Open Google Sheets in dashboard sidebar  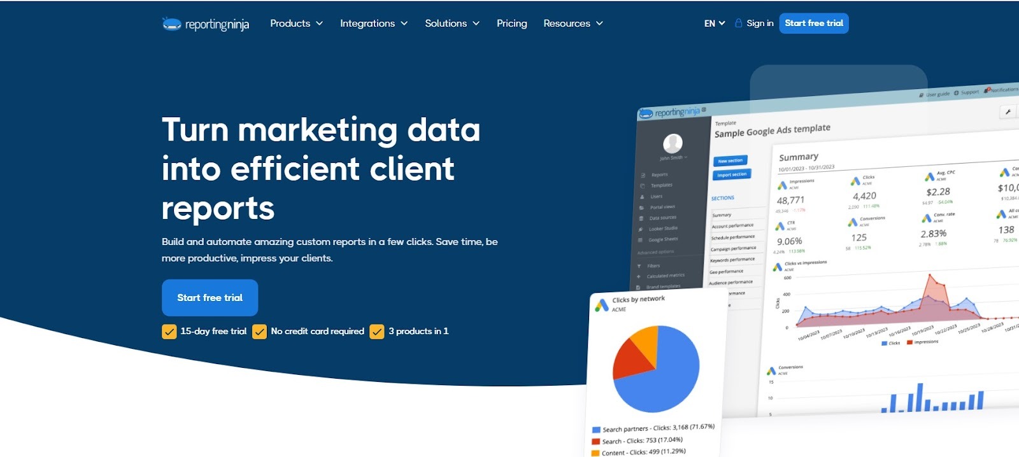(x=663, y=240)
